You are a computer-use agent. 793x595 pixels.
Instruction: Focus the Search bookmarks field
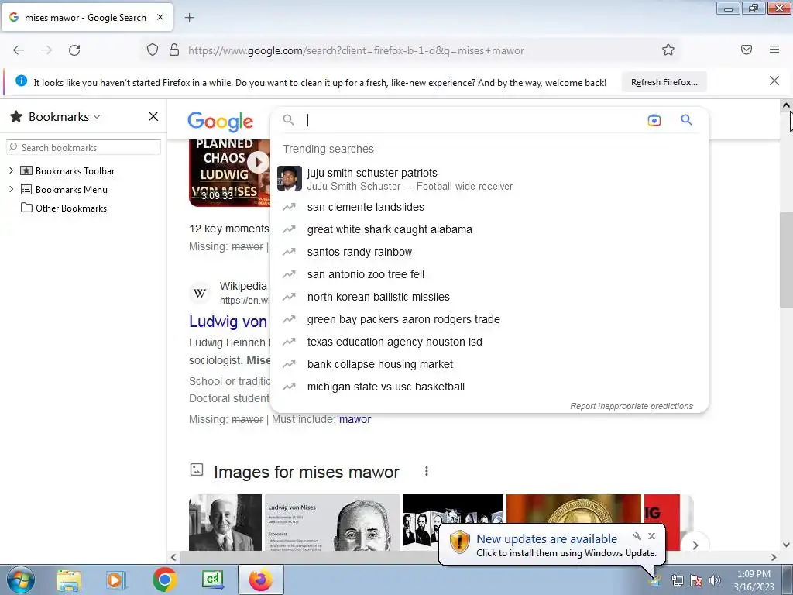[x=84, y=148]
